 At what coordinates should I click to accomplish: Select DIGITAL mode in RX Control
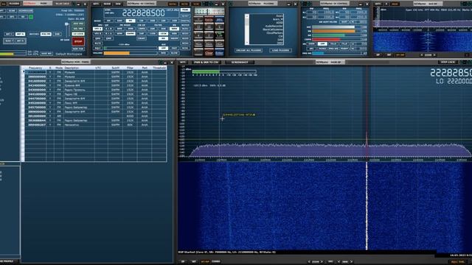coord(185,21)
